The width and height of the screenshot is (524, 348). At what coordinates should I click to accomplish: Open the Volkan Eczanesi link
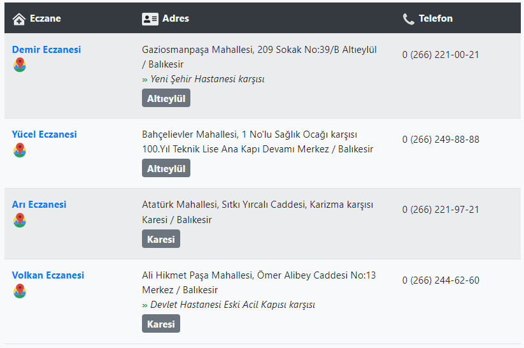(x=48, y=275)
